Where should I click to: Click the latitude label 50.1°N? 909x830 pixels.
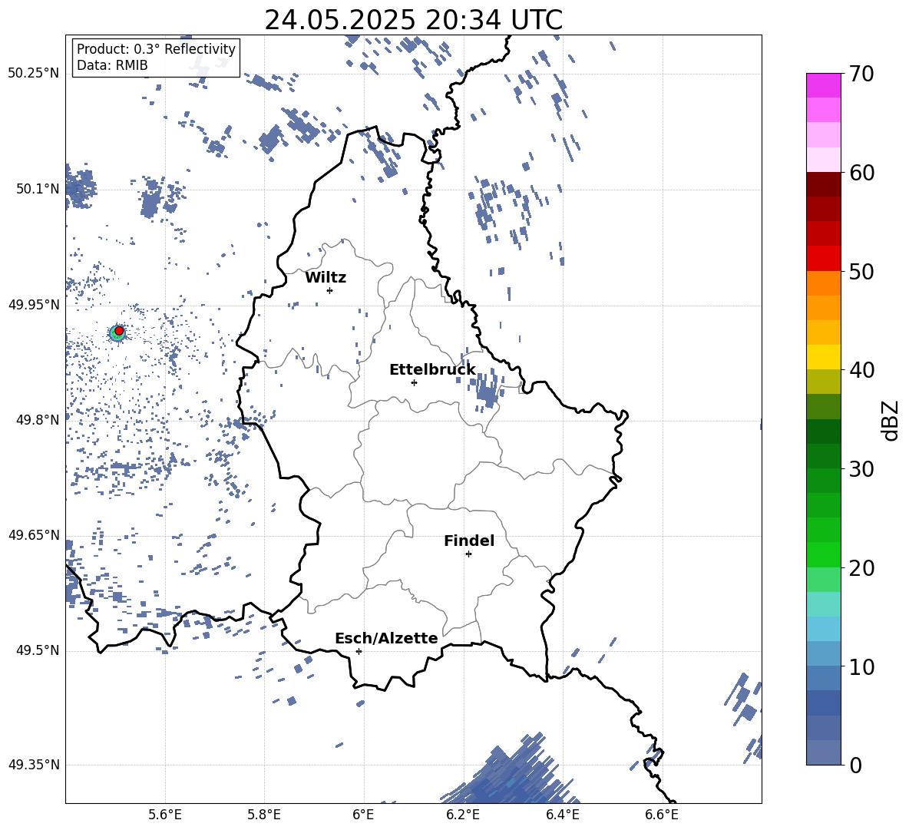click(38, 189)
